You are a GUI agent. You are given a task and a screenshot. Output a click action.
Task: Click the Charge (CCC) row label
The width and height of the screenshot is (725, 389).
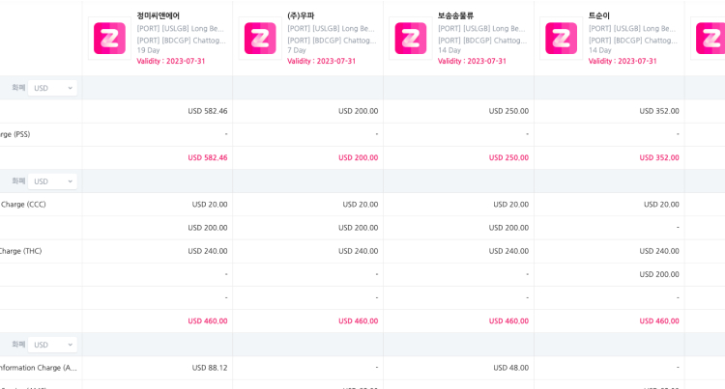[23, 205]
